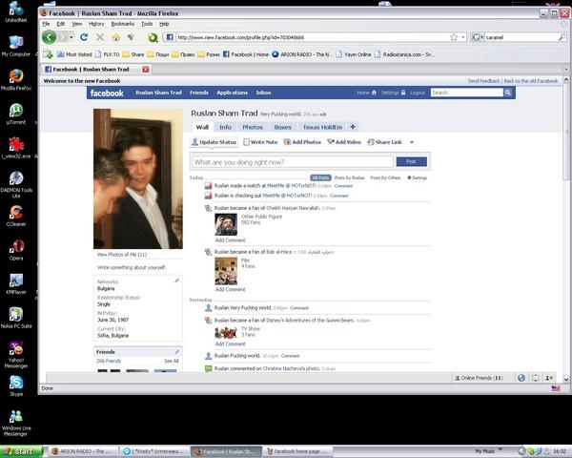Open Applications in Facebook navigation

[232, 93]
